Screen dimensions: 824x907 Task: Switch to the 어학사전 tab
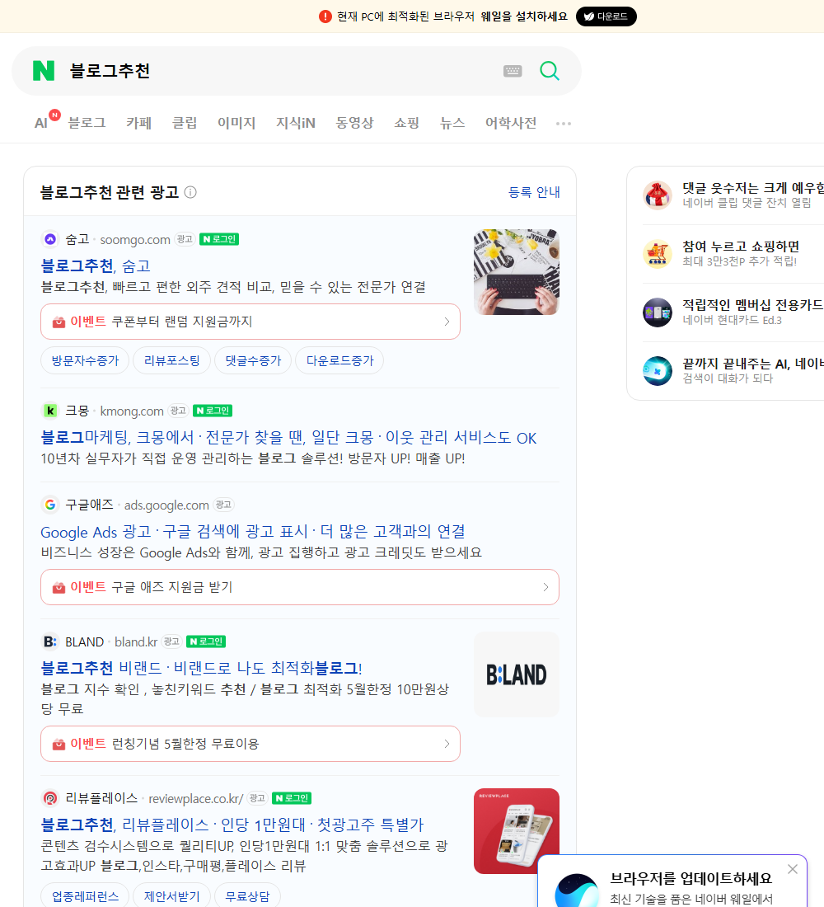(x=511, y=123)
